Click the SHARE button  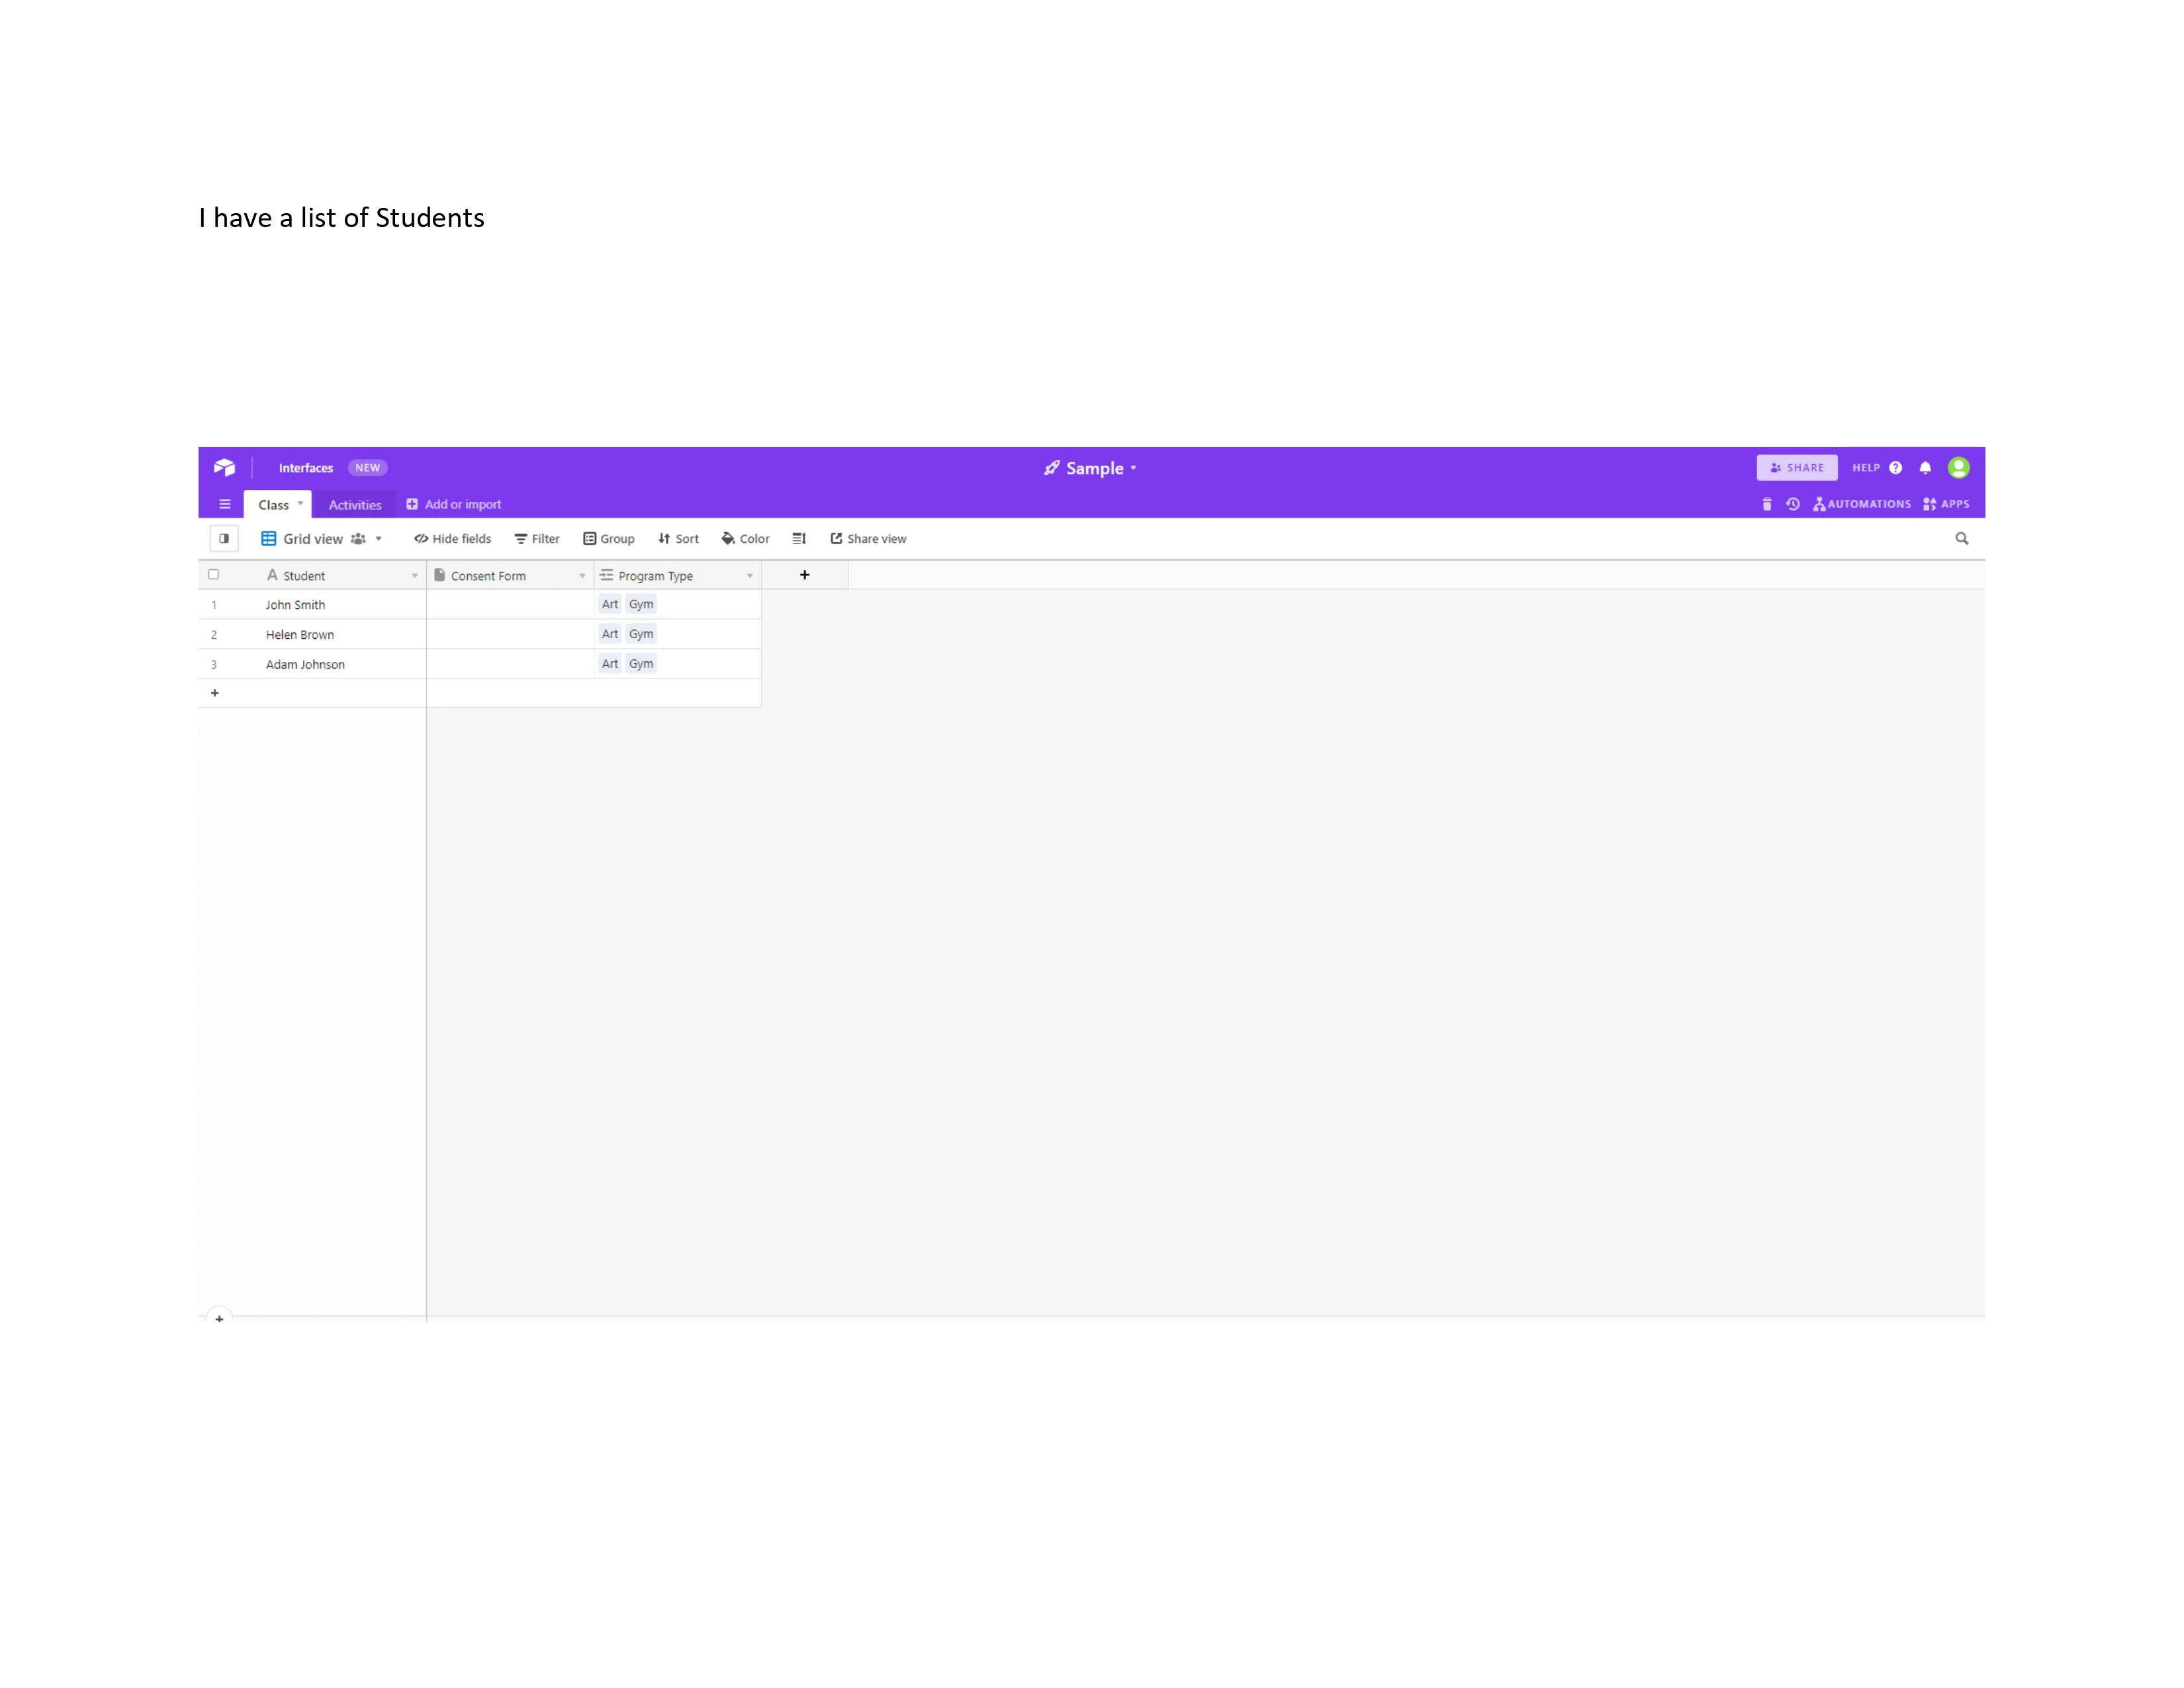pos(1796,467)
